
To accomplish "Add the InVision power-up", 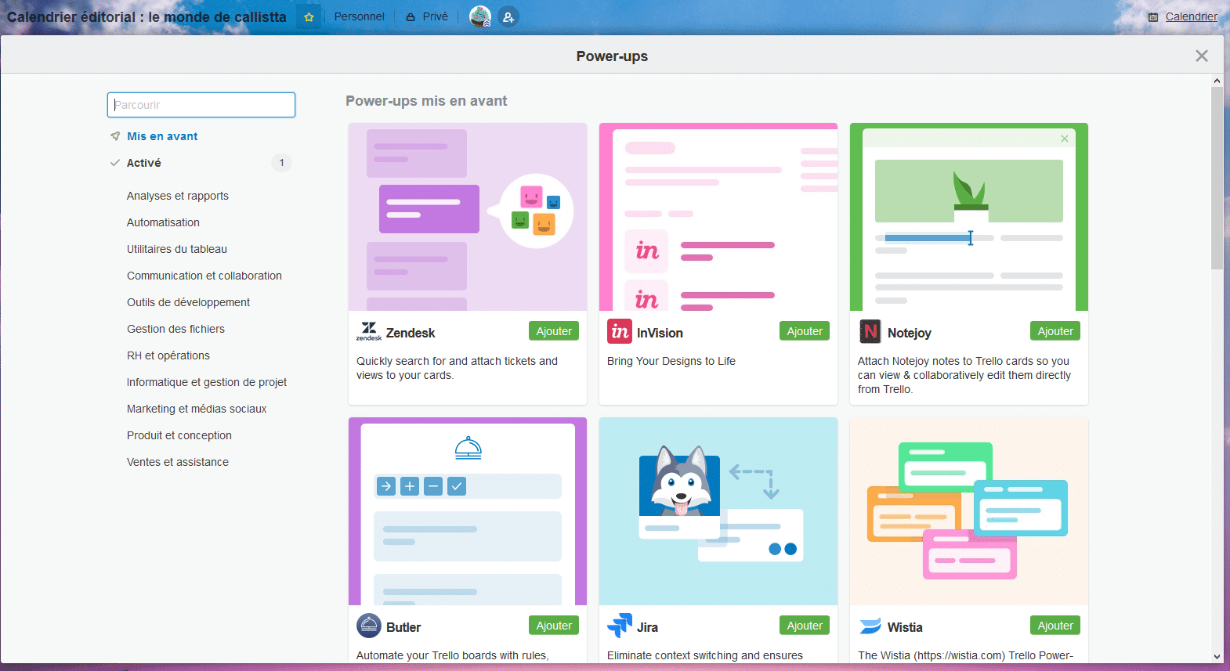I will pyautogui.click(x=805, y=331).
